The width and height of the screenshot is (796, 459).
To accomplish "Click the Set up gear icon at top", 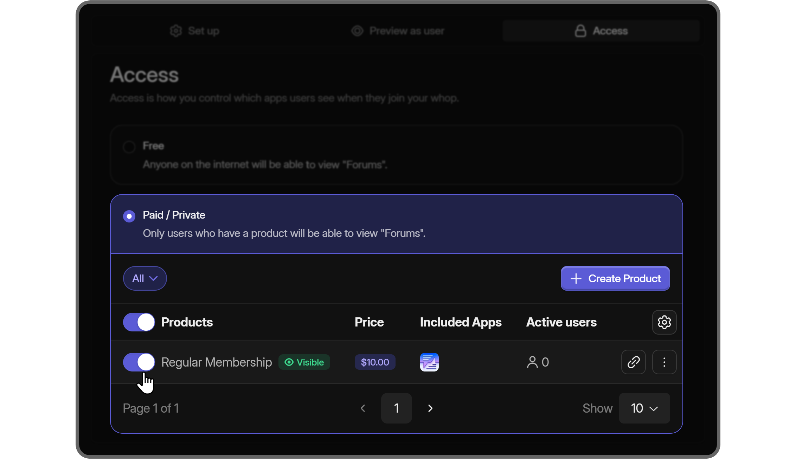I will pos(176,31).
